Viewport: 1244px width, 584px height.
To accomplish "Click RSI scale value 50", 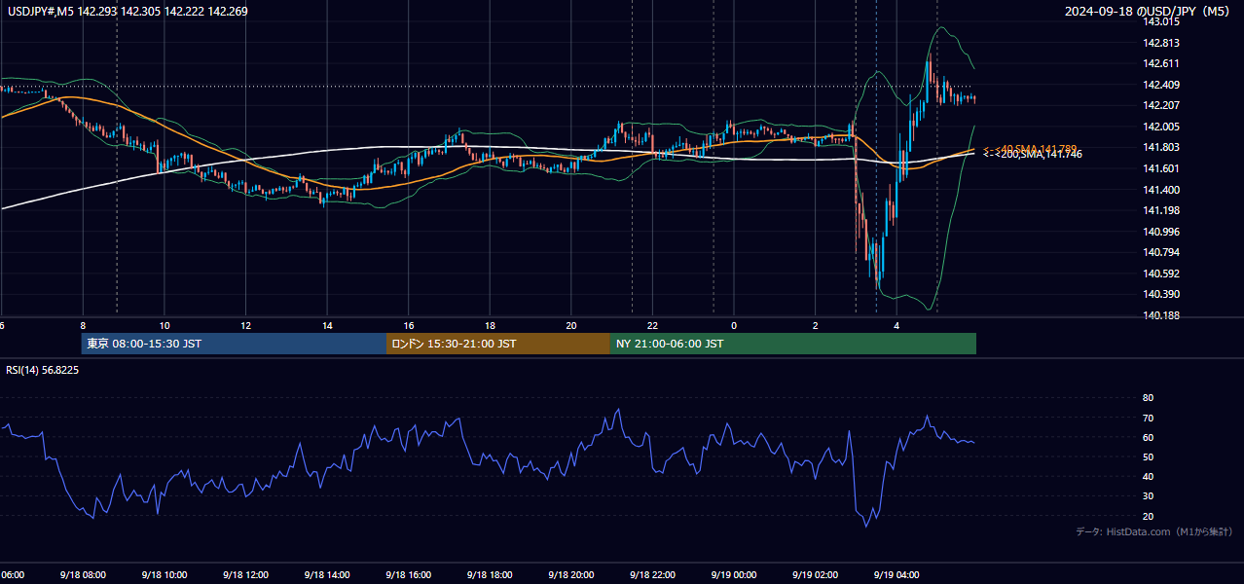I will 1148,456.
